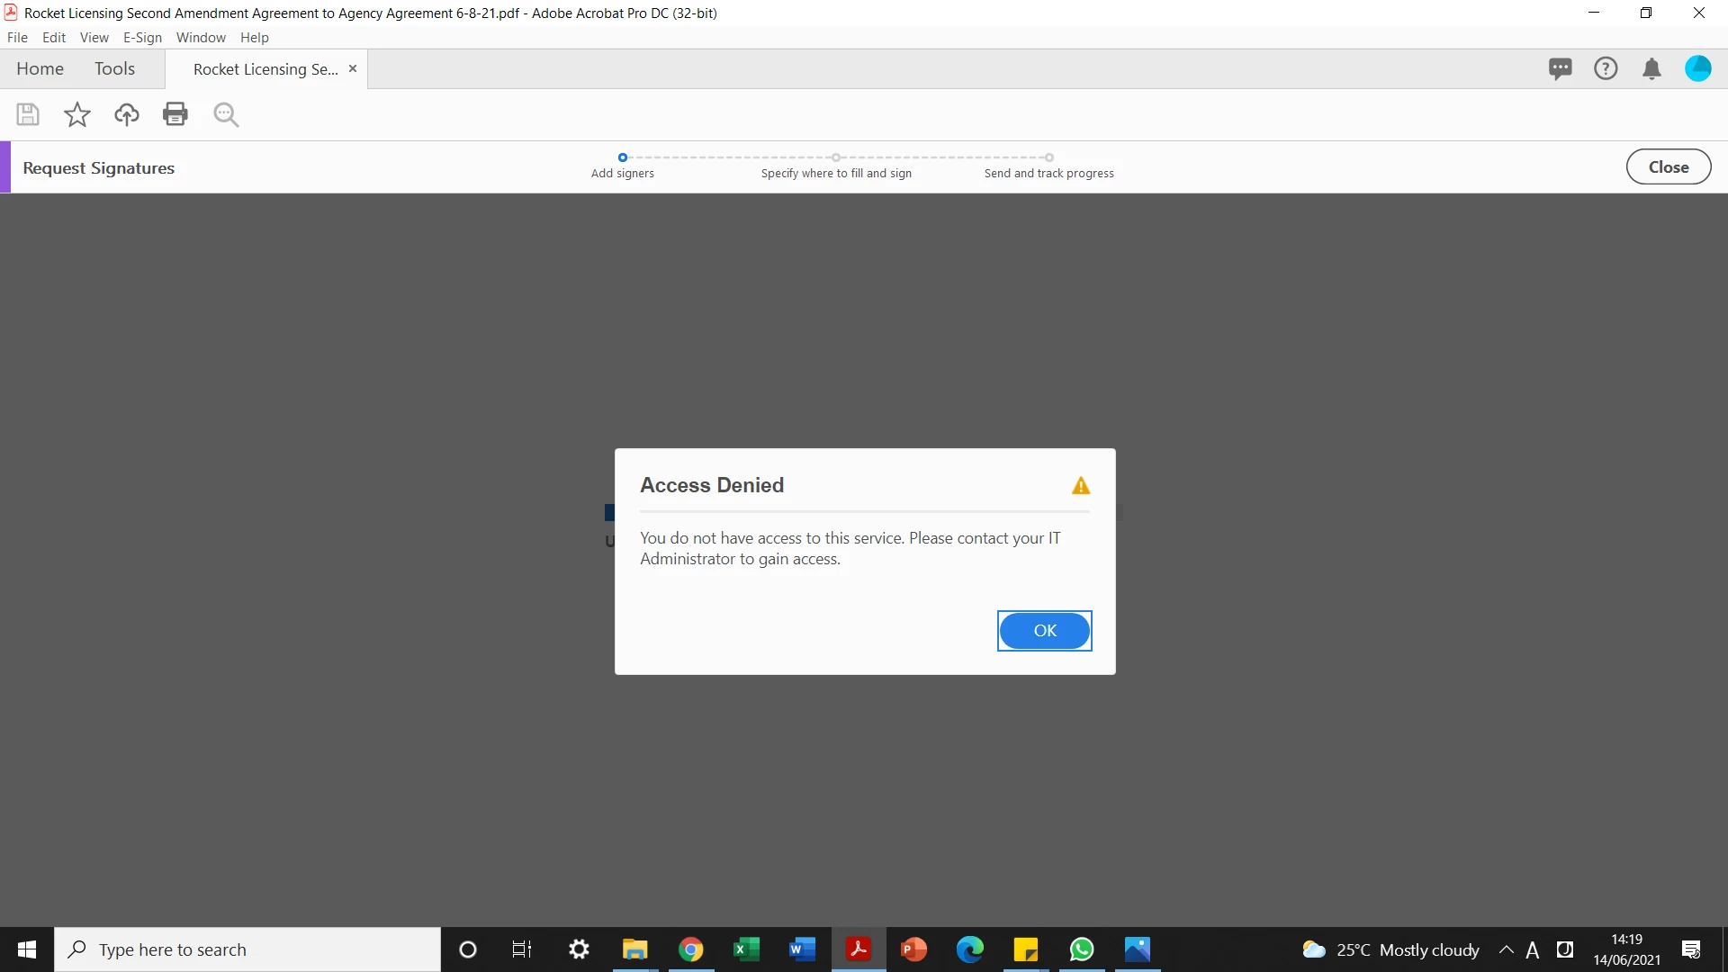The width and height of the screenshot is (1728, 972).
Task: Open the Window menu
Action: pyautogui.click(x=201, y=38)
